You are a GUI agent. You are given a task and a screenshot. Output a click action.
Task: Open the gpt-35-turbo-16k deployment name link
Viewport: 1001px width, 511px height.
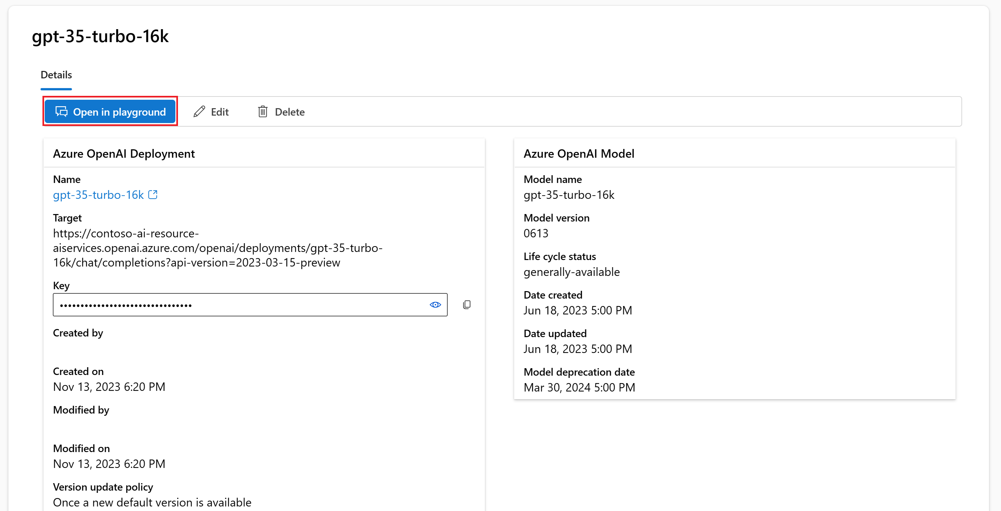coord(98,195)
